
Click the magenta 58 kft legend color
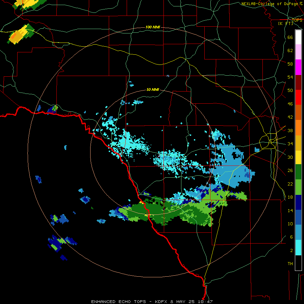[x=298, y=67]
